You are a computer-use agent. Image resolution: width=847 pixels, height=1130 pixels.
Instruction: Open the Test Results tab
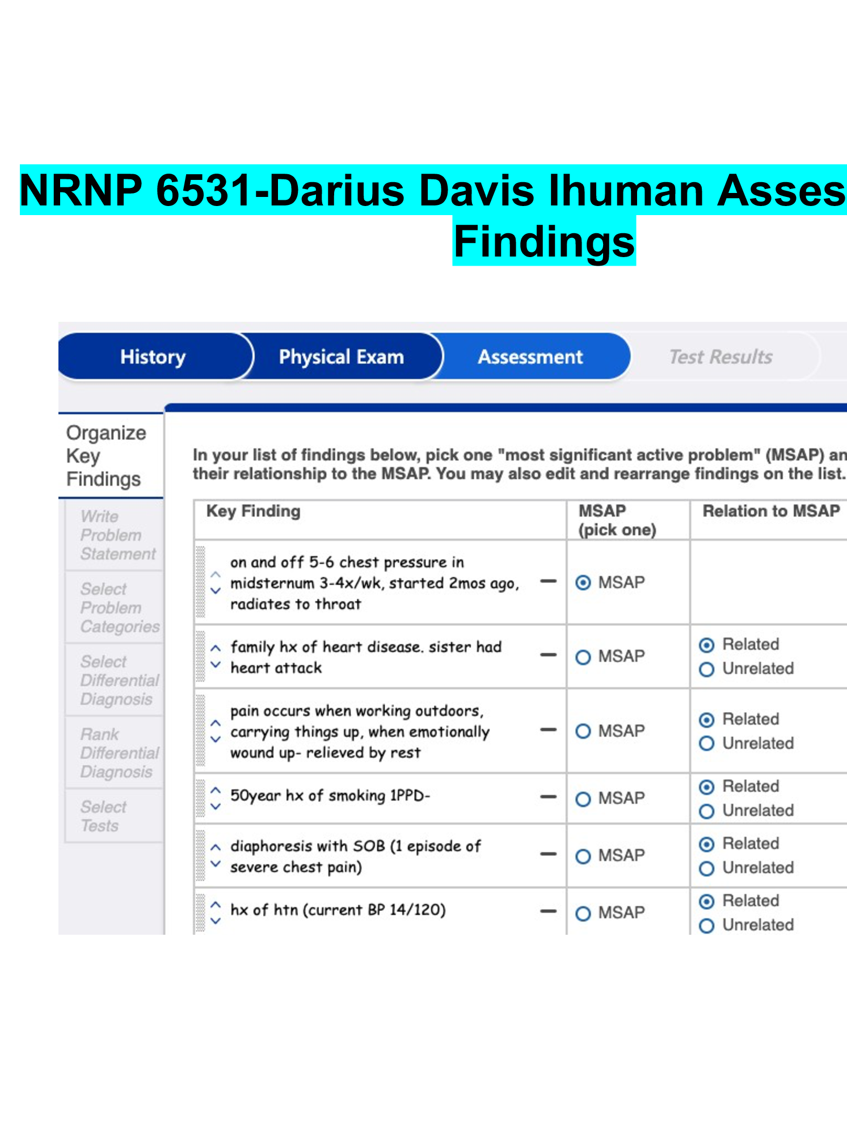pos(720,357)
